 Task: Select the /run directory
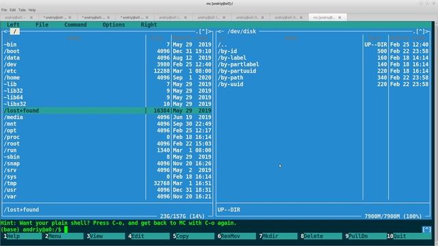[x=107, y=150]
